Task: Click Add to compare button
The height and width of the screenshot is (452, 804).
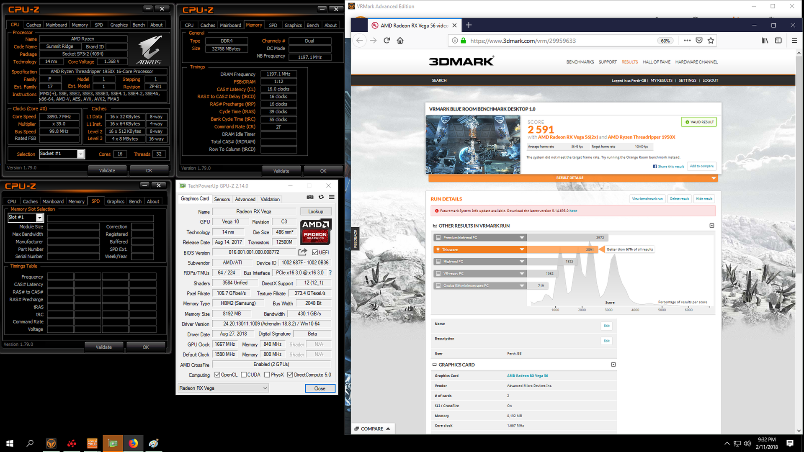Action: click(x=702, y=166)
